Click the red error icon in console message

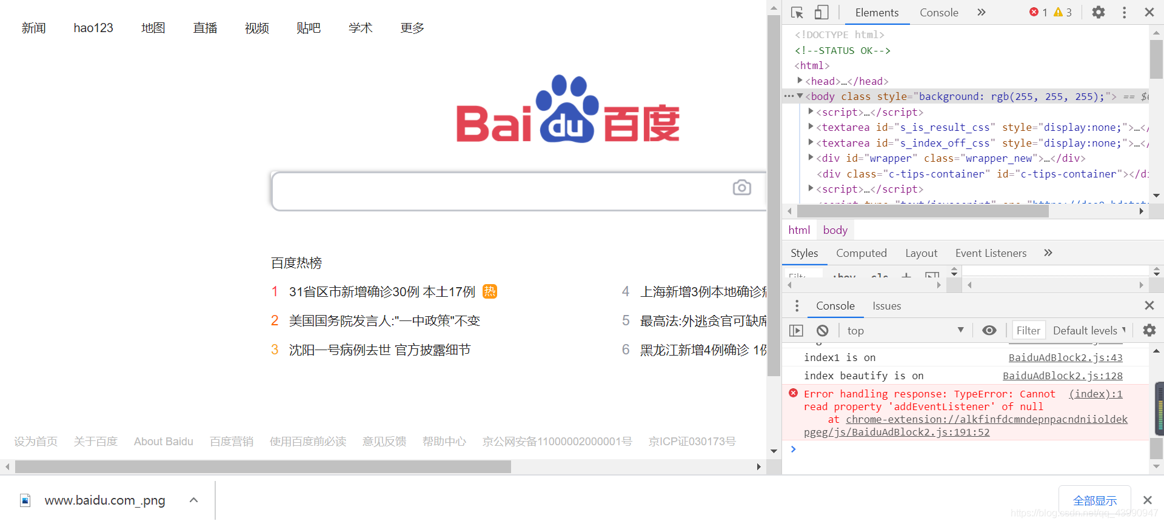pyautogui.click(x=793, y=393)
